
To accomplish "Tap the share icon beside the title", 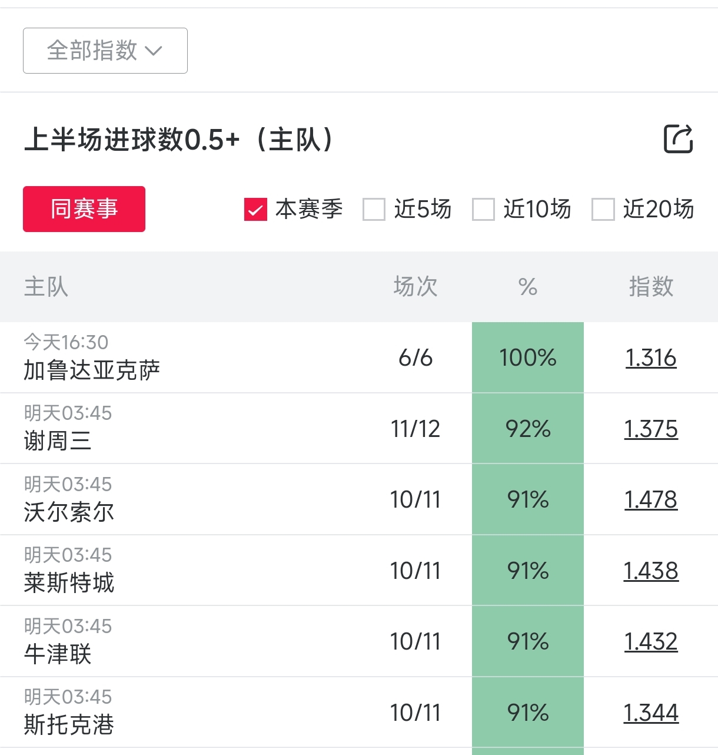I will 678,139.
